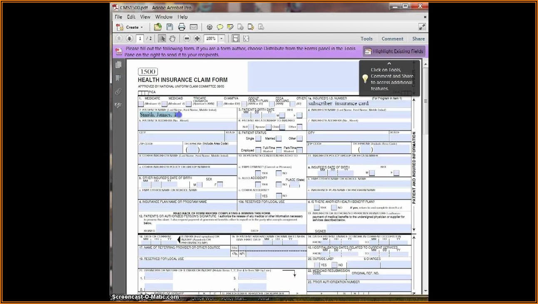The image size is (538, 304).
Task: Open the Edit menu
Action: [131, 17]
